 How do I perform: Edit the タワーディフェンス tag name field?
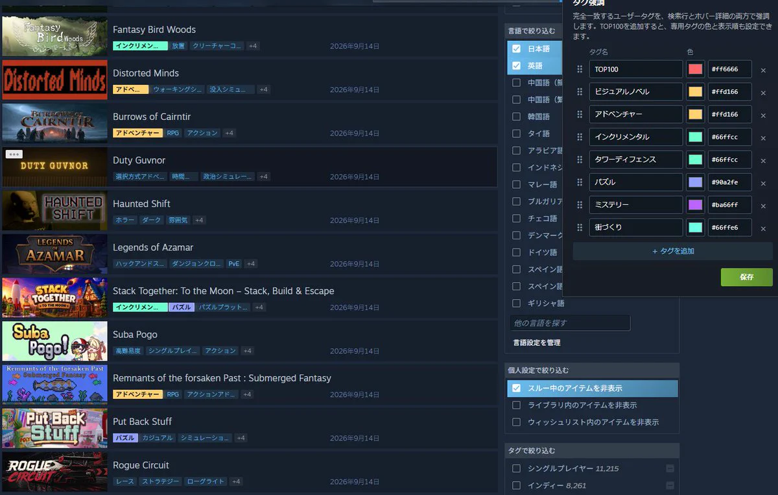coord(636,160)
